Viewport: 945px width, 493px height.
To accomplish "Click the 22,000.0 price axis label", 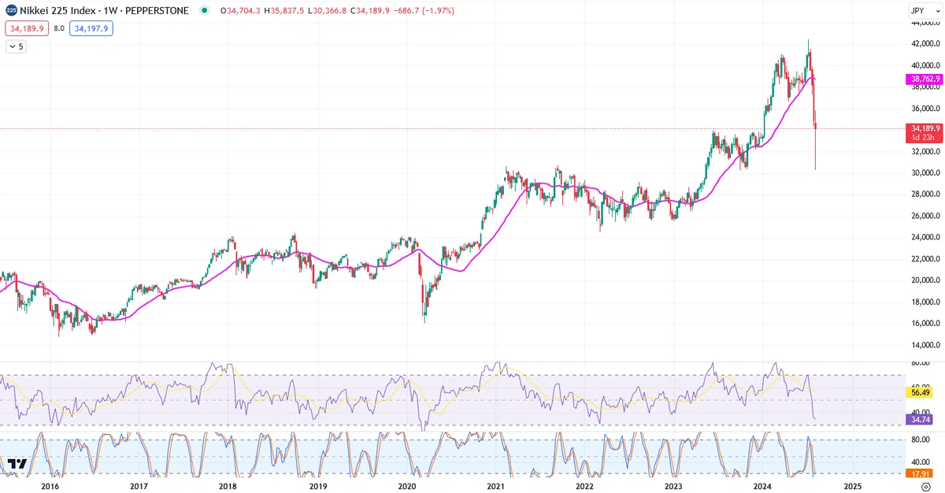I will click(926, 259).
